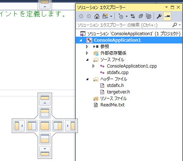Viewport: 183px width, 161px height.
Task: Open the window position dropdown in title bar
Action: click(x=166, y=7)
